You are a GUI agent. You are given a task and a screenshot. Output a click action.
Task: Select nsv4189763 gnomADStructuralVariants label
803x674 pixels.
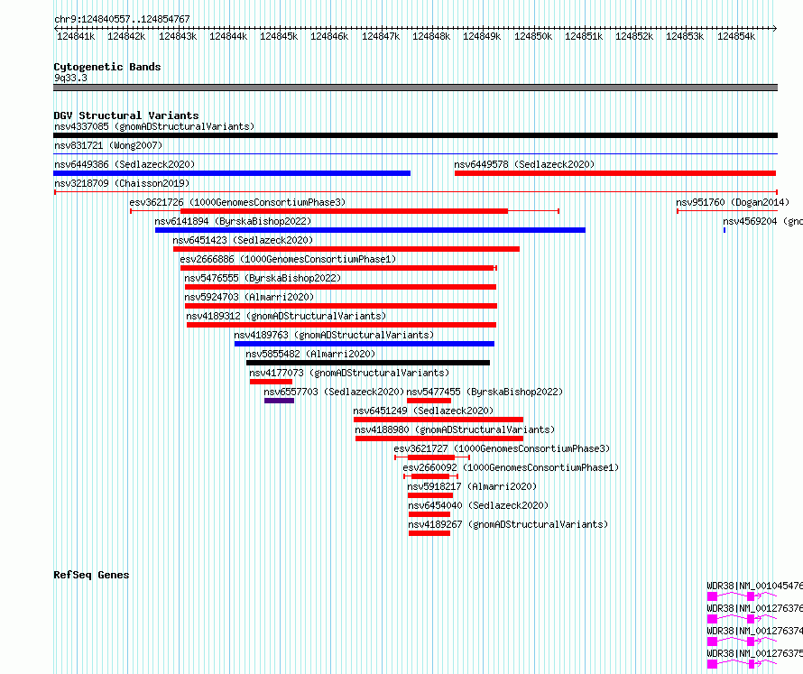click(334, 335)
